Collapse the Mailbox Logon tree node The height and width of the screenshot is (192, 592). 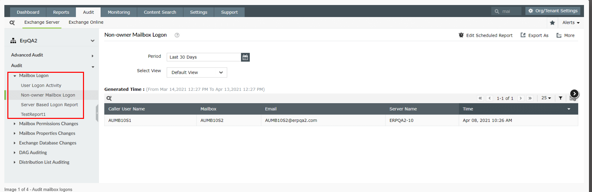15,76
